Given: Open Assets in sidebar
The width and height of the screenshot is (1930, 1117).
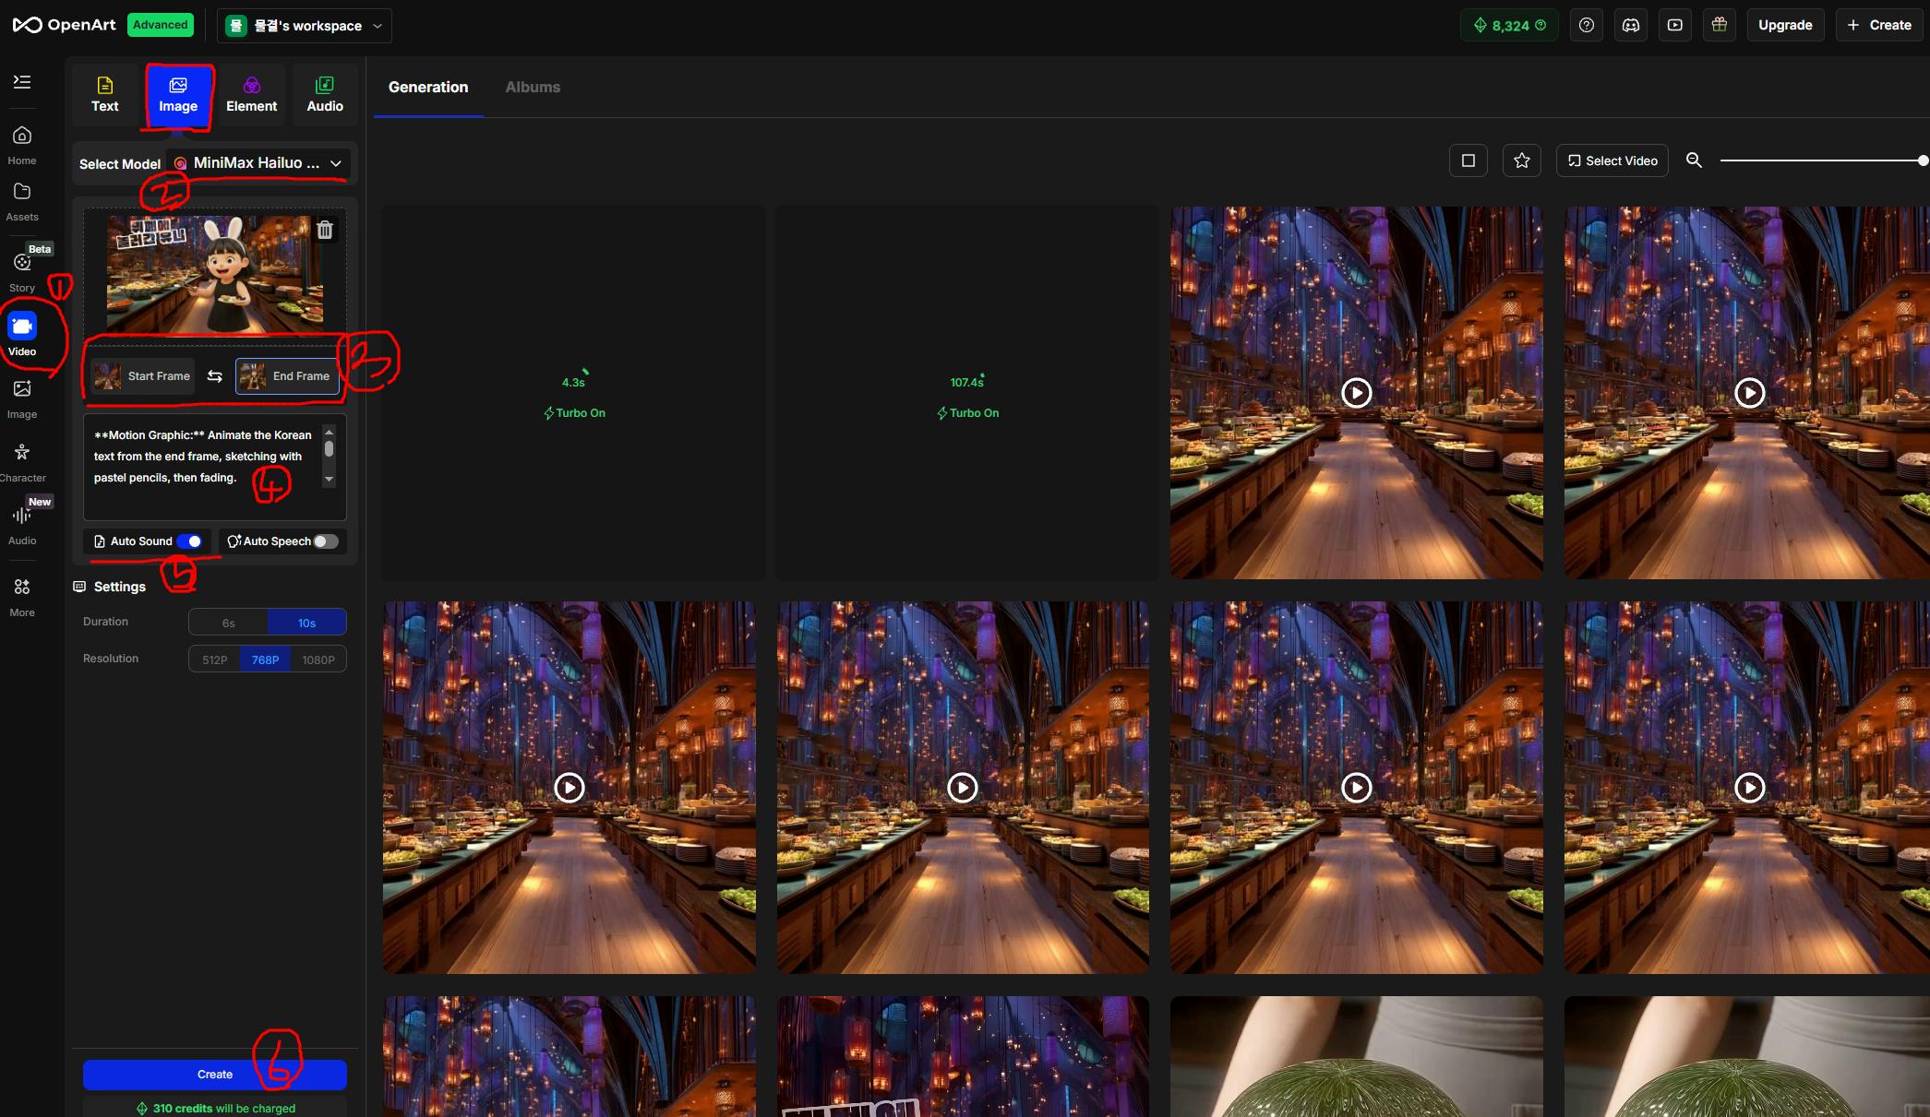Looking at the screenshot, I should pos(22,202).
